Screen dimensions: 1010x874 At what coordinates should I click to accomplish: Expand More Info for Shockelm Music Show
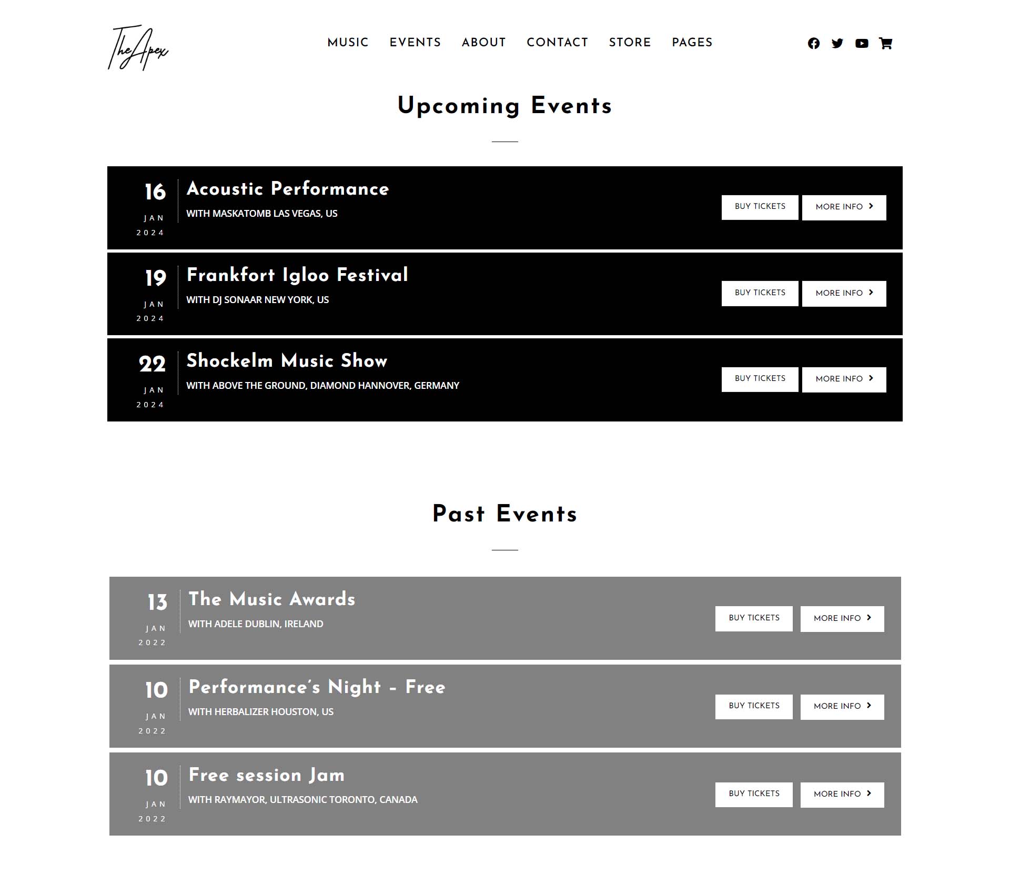(843, 378)
